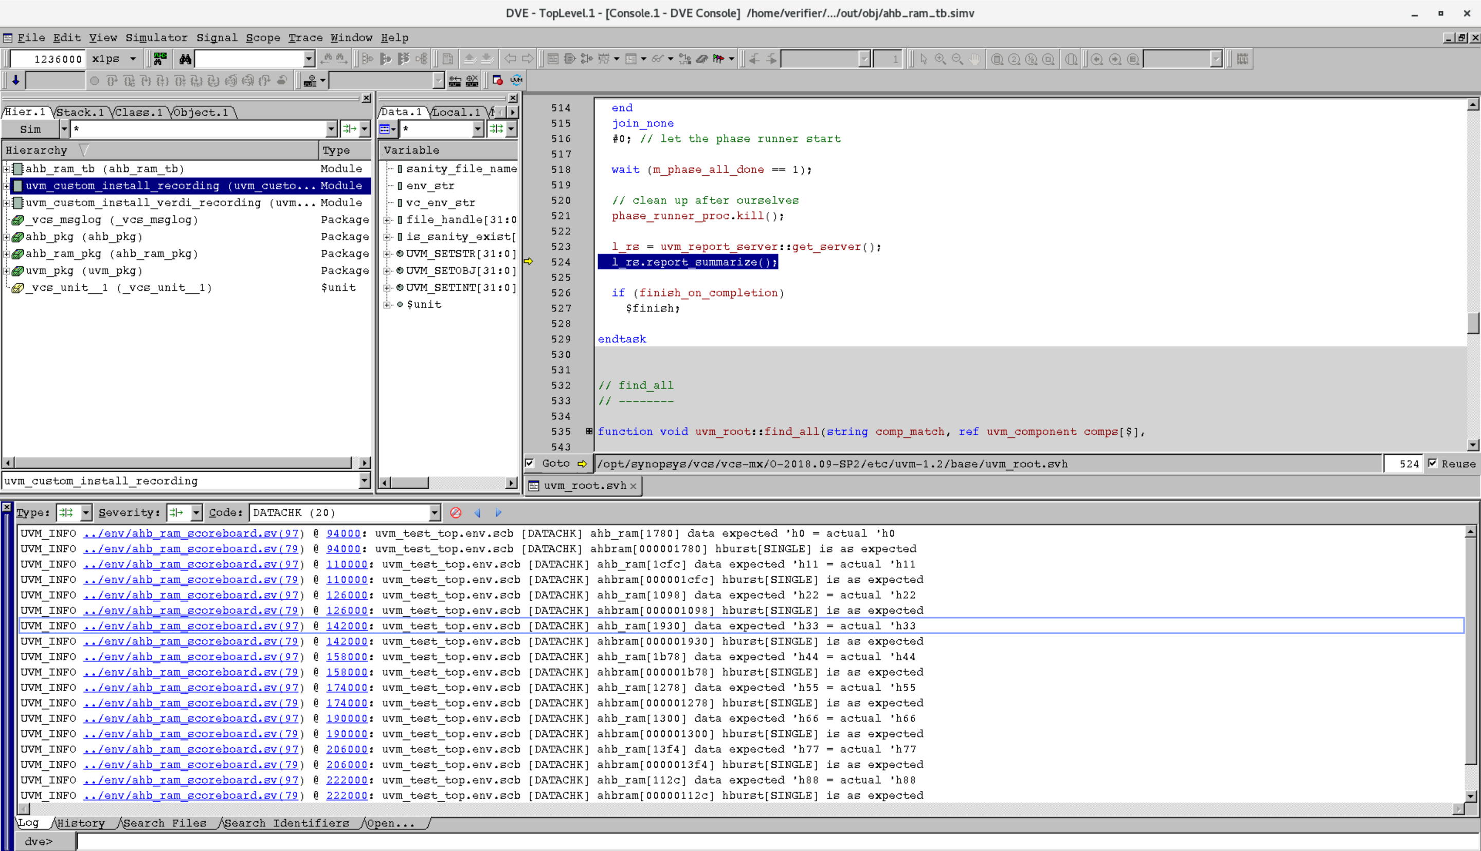Open the Simulator menu
The width and height of the screenshot is (1481, 851).
pyautogui.click(x=156, y=38)
